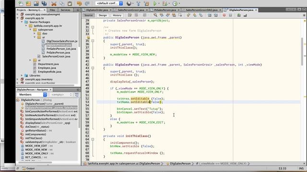307x172 pixels.
Task: Switch to the DlgSalesOrder.java tab
Action: [97, 10]
